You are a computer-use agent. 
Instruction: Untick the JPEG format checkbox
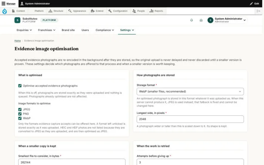tap(20, 110)
